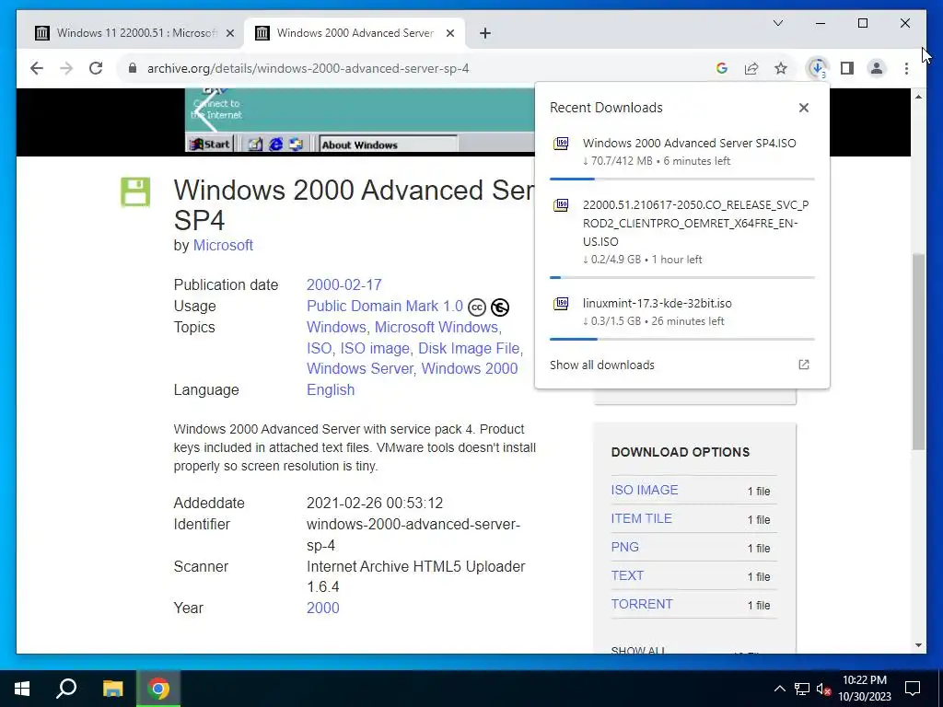943x707 pixels.
Task: Click the 22000.51 ISO download progress bar
Action: pyautogui.click(x=682, y=278)
